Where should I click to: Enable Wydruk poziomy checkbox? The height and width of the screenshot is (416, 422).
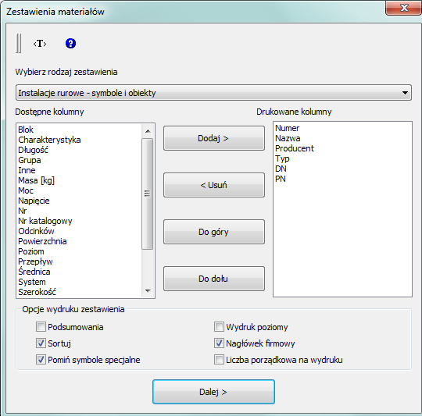[219, 327]
